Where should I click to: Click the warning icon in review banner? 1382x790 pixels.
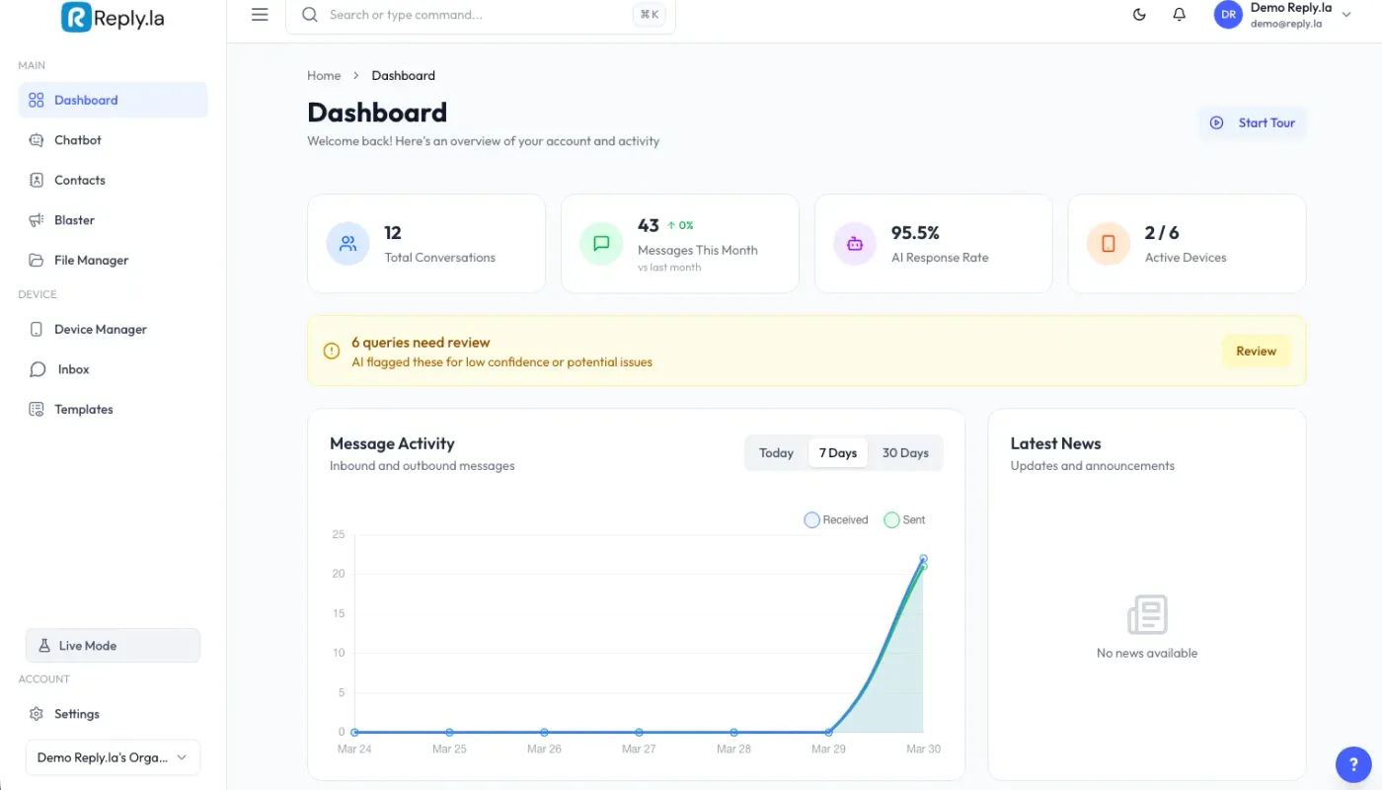coord(332,352)
